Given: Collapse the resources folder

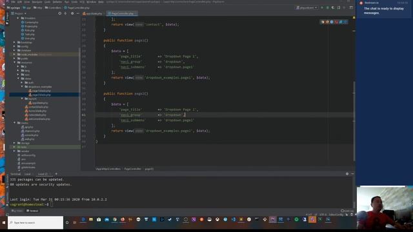Looking at the screenshot, I should click(x=14, y=63).
